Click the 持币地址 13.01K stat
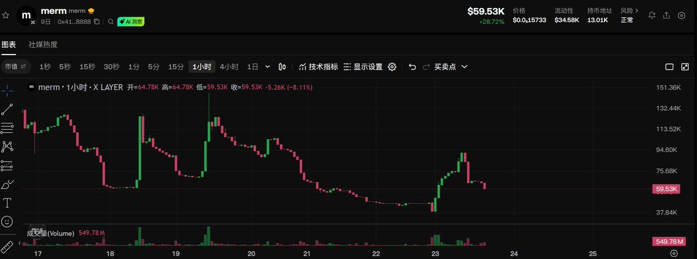The image size is (697, 259). pos(598,16)
